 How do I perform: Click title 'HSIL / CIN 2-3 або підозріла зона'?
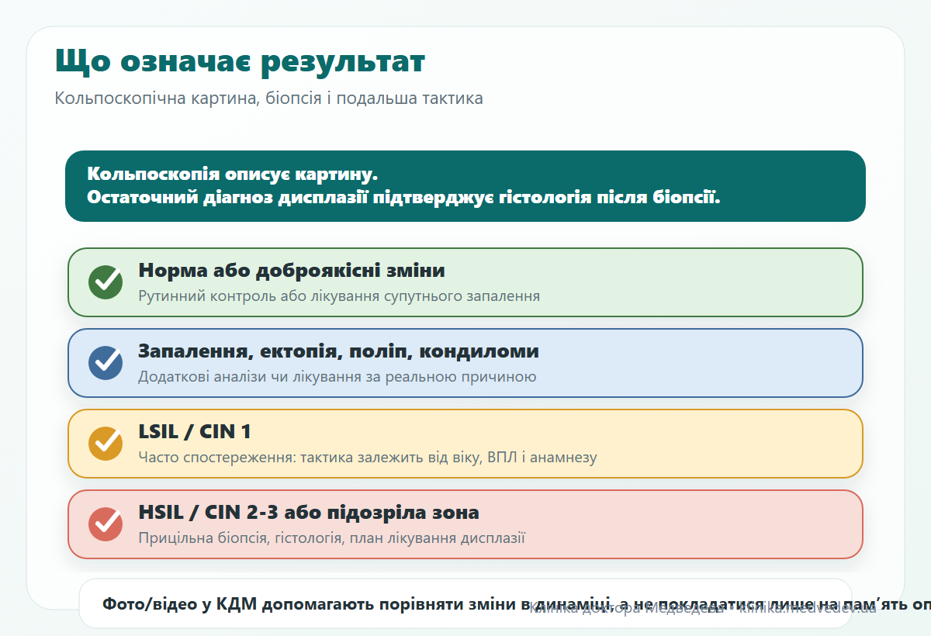[309, 513]
